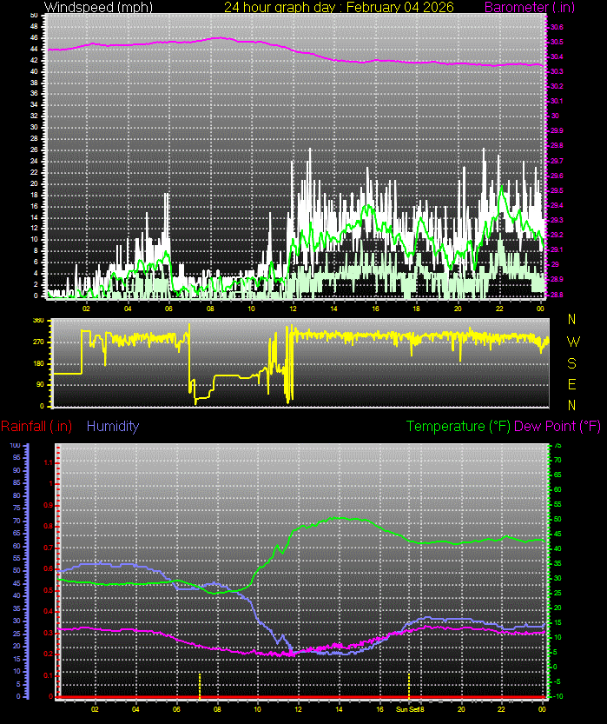The image size is (607, 724).
Task: Click the 'Barometer (.in)' legend label
Action: tap(530, 7)
